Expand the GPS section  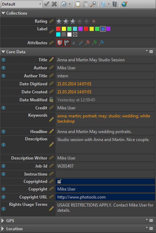(x=3, y=221)
